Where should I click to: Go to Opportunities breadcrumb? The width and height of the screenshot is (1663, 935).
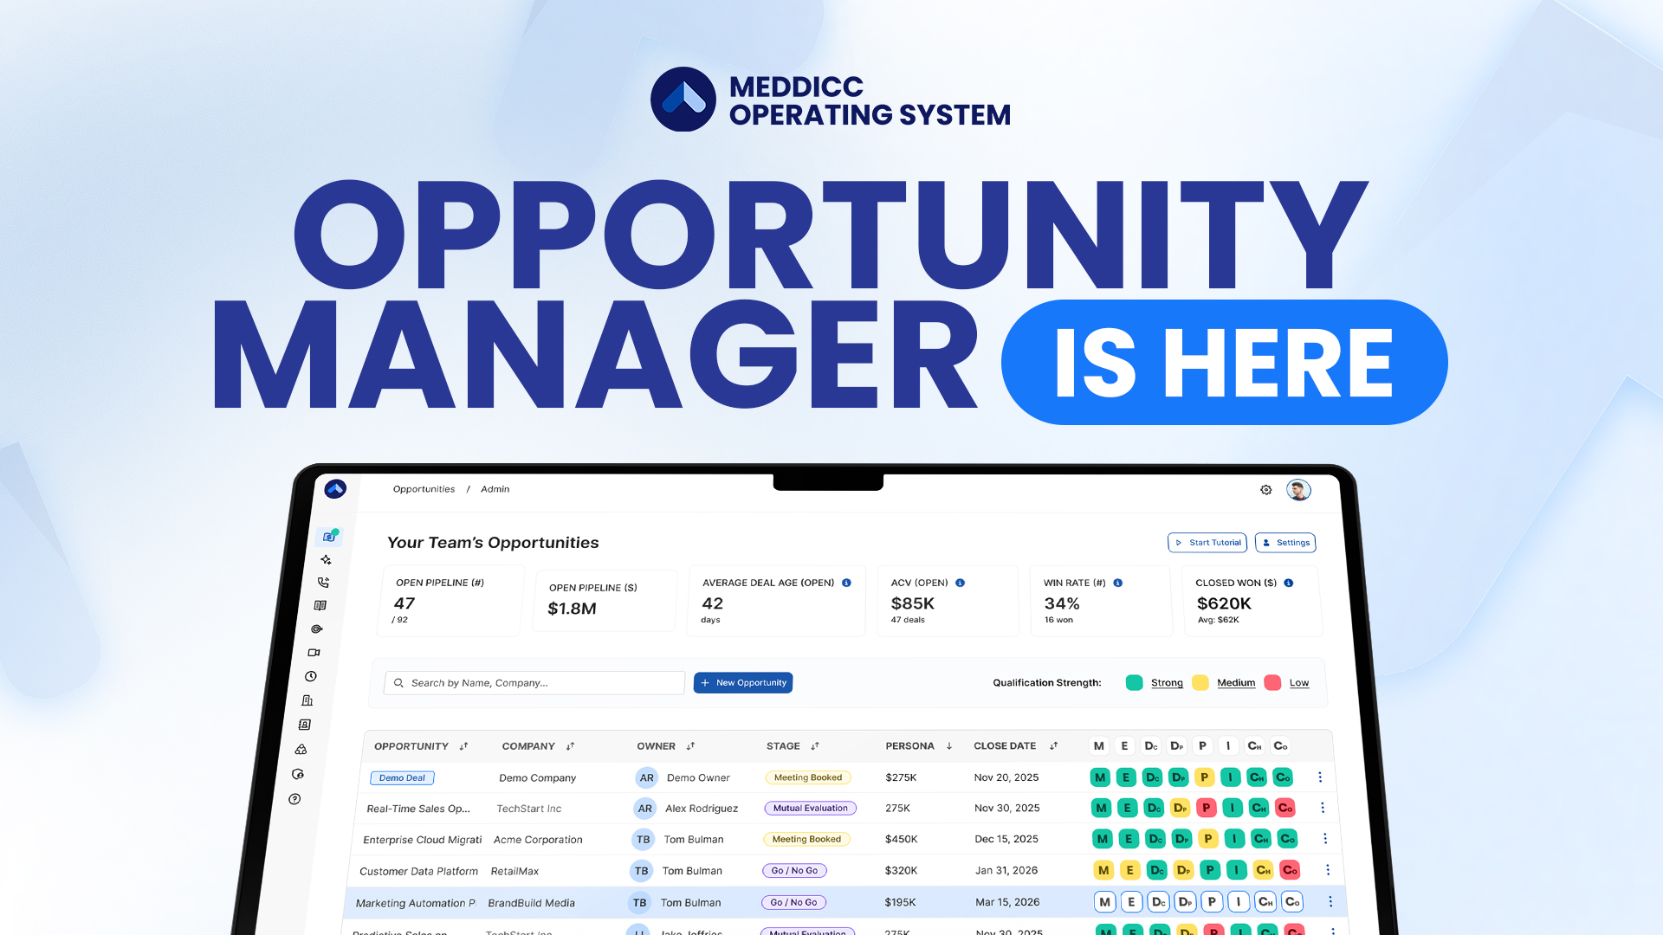point(424,489)
